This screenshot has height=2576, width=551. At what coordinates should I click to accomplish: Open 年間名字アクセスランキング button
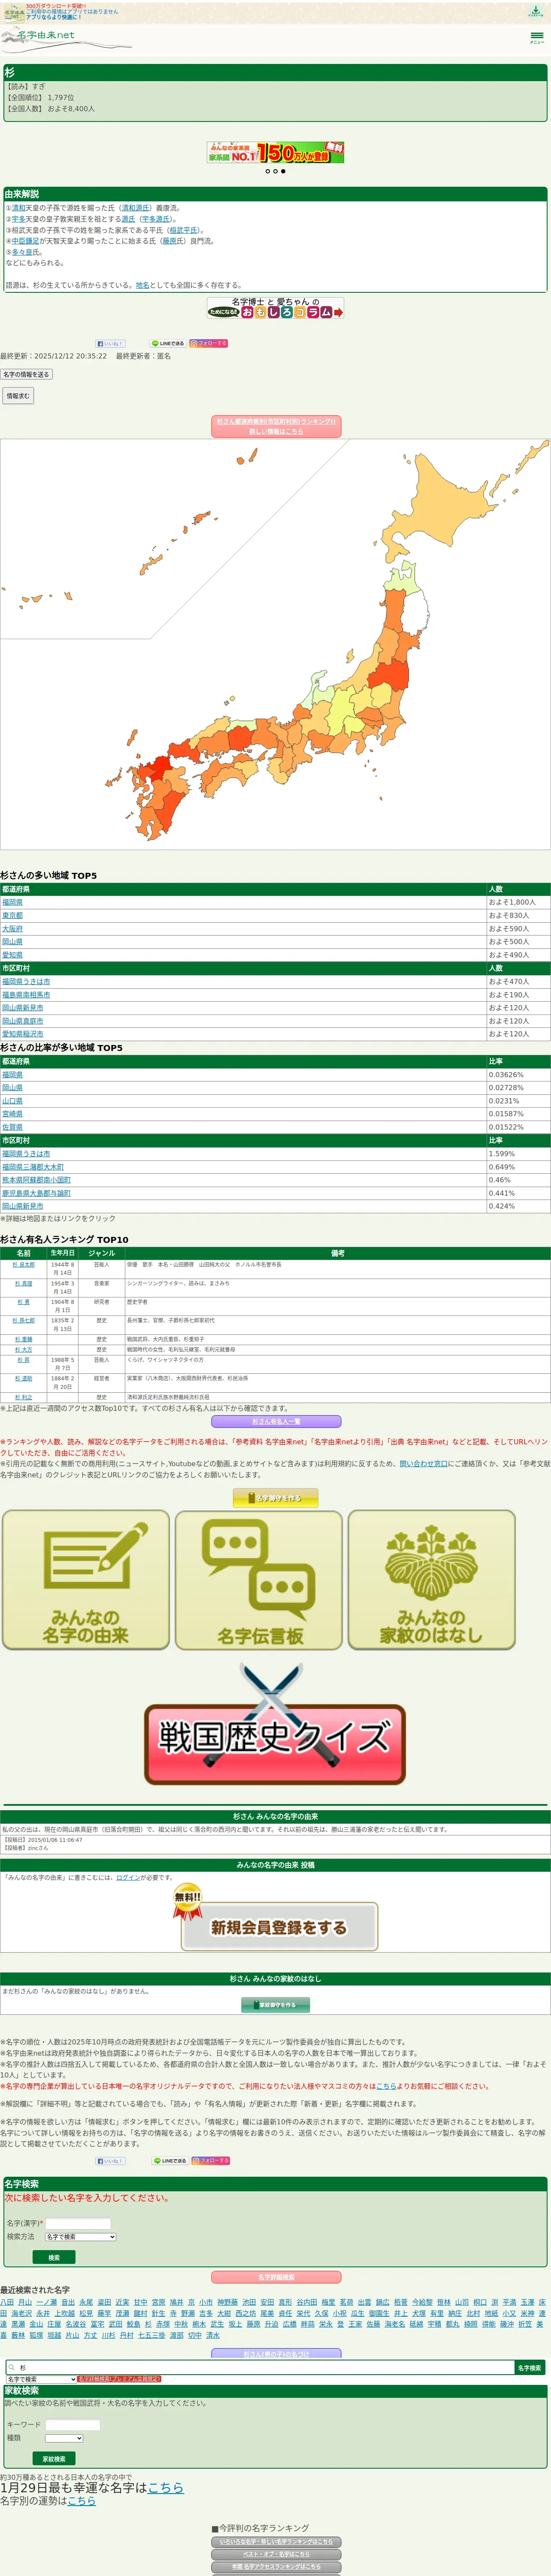pos(276,2567)
